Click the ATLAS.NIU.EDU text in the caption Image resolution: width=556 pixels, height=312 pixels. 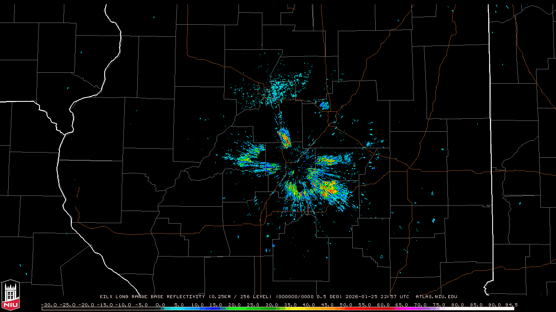(x=437, y=297)
